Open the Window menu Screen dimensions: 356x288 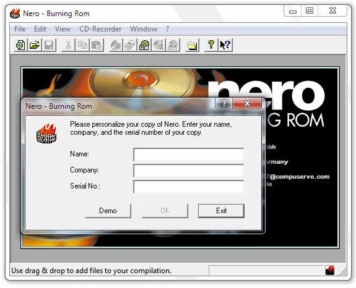point(144,29)
